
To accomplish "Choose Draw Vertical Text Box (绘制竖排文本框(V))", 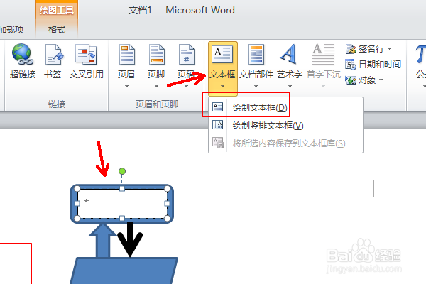I will [285, 125].
